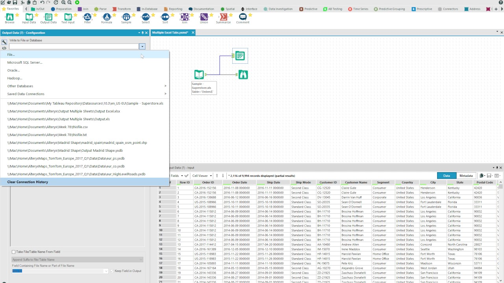Open the XML view icon in configuration
Image resolution: width=504 pixels, height=283 pixels.
[4, 48]
